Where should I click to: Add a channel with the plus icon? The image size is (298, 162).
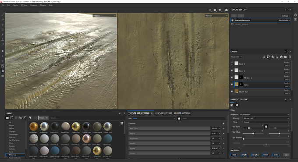(x=223, y=123)
